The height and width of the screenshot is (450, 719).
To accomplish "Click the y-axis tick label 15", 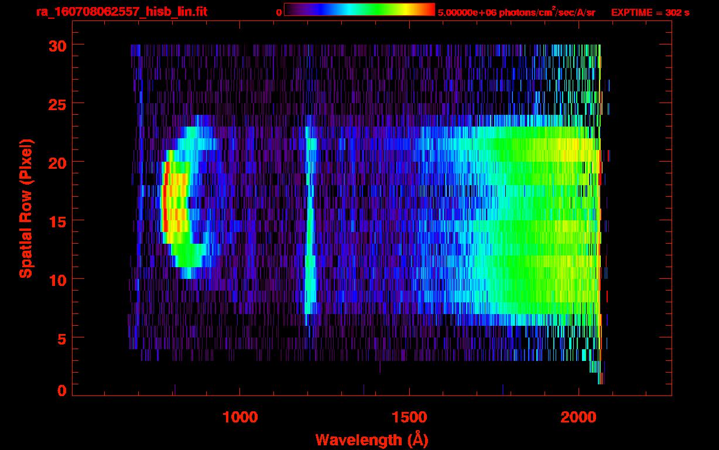I will click(56, 221).
